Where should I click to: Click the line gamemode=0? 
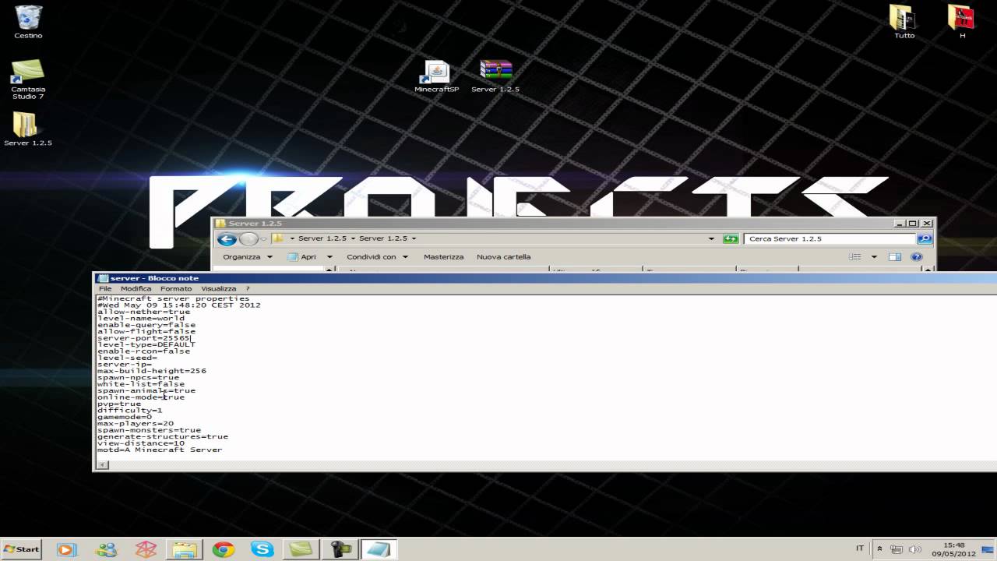click(x=125, y=417)
